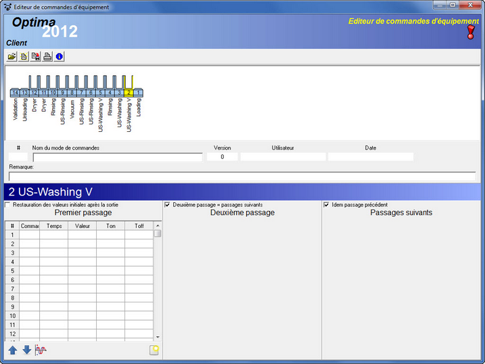Click the open folder toolbar icon

[12, 57]
